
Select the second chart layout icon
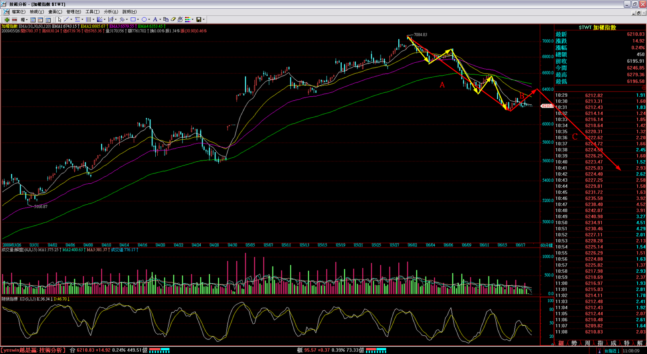pyautogui.click(x=40, y=19)
